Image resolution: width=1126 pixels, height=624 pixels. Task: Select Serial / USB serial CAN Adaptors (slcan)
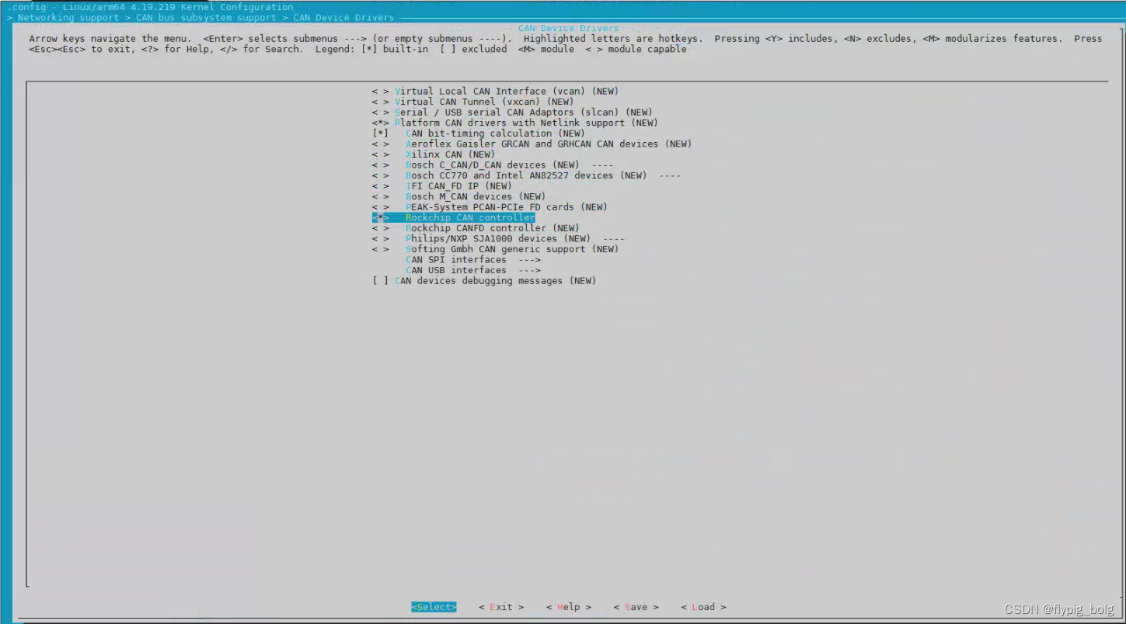coord(517,112)
